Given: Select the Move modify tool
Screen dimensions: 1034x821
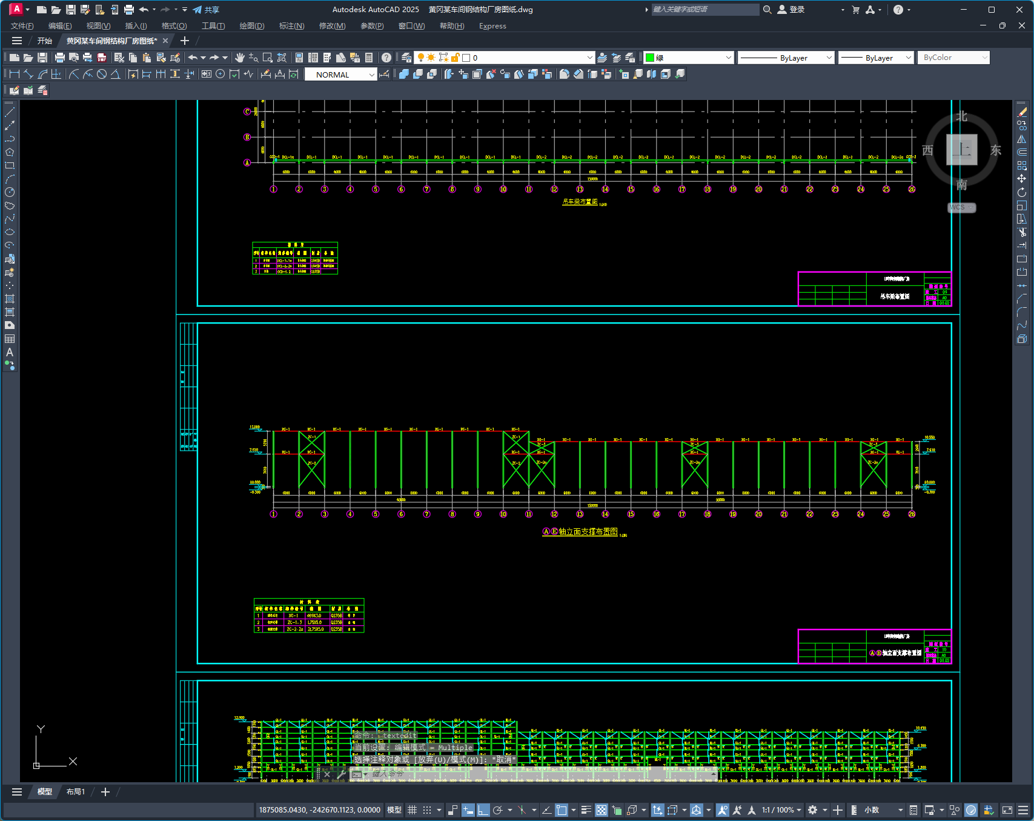Looking at the screenshot, I should pyautogui.click(x=1022, y=179).
